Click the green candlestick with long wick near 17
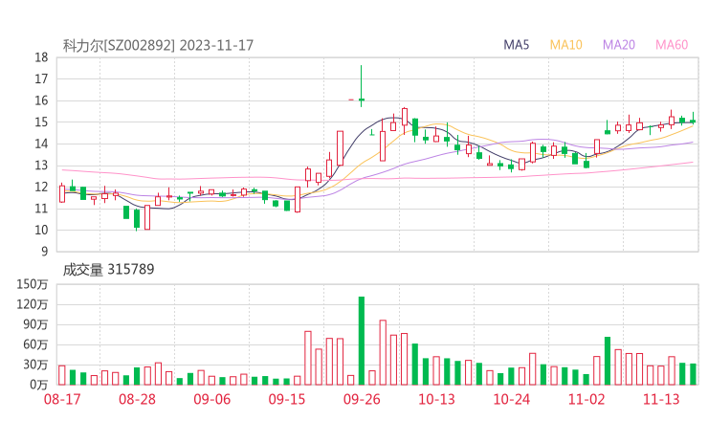Screen dimensions: 708x421 click(x=362, y=86)
